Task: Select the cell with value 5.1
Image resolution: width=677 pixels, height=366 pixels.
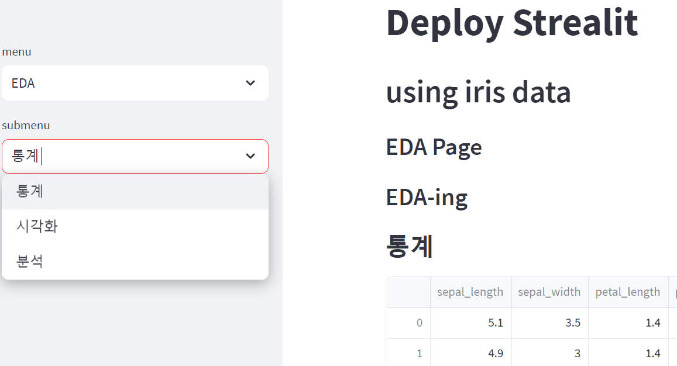Action: pyautogui.click(x=470, y=323)
